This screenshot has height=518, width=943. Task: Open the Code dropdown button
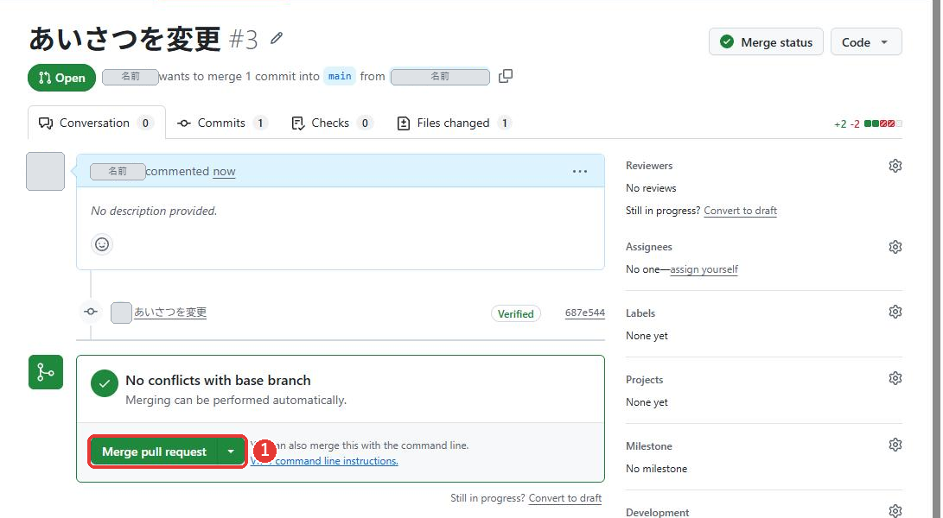tap(866, 42)
